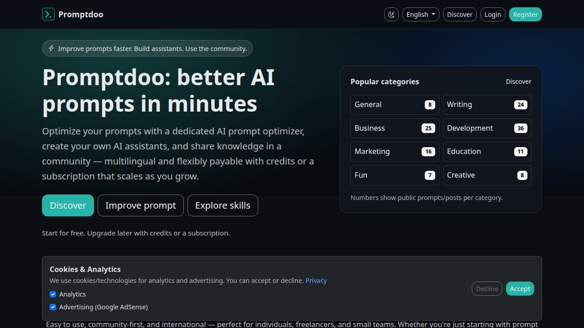Select the Creative category
The width and height of the screenshot is (584, 328).
(487, 175)
